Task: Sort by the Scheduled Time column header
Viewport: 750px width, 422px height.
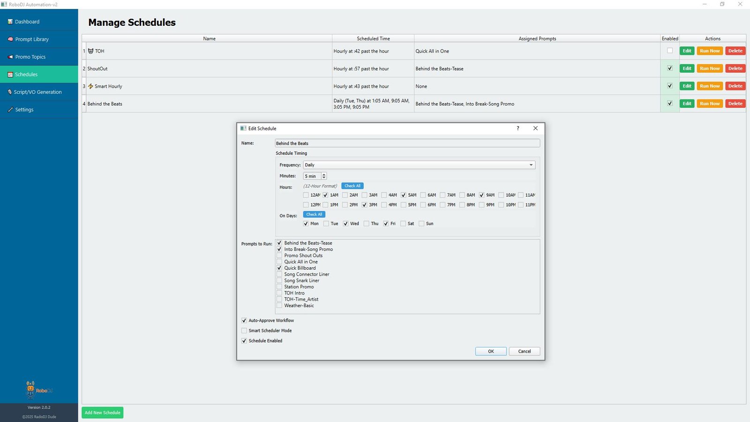Action: [x=373, y=38]
